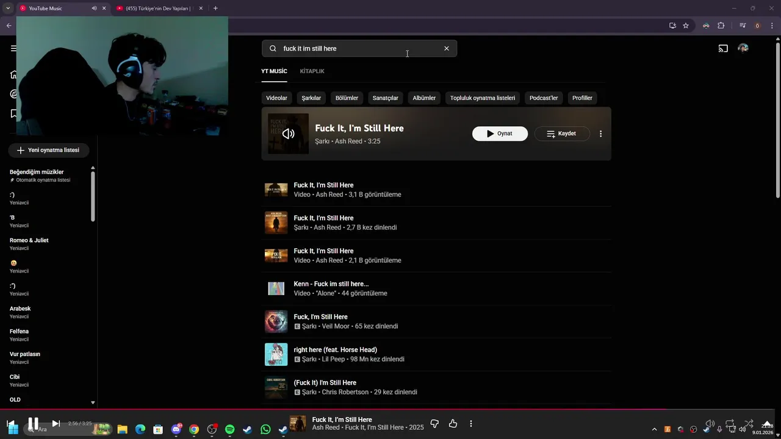
Task: Open WhatsApp from the taskbar
Action: (x=265, y=429)
